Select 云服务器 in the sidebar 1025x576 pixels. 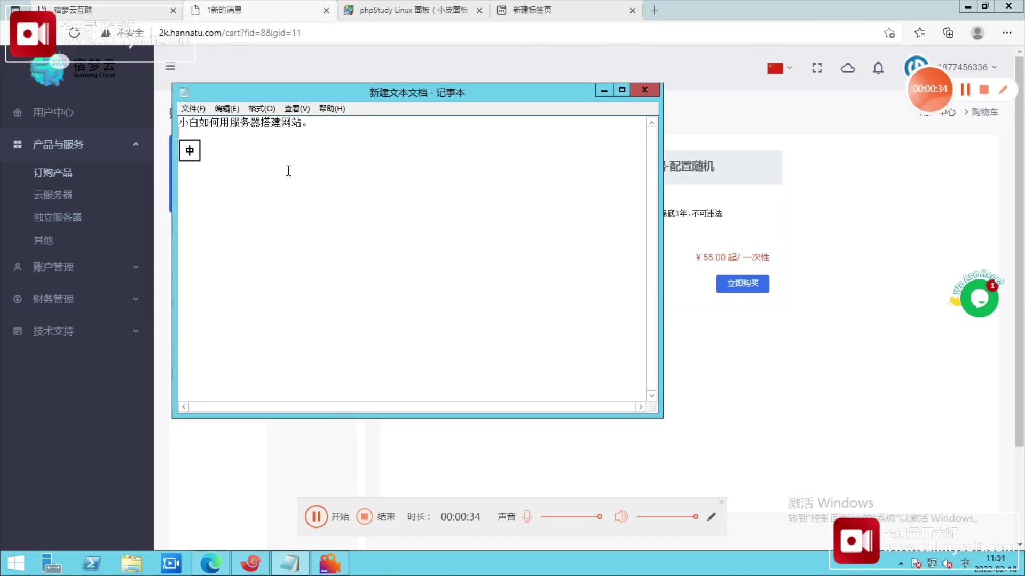point(53,195)
